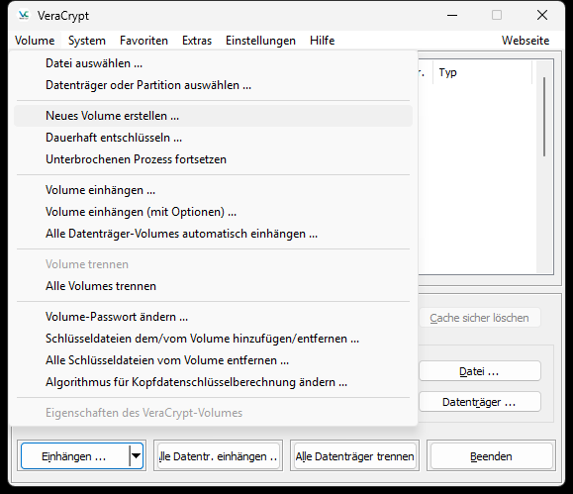Image resolution: width=573 pixels, height=494 pixels.
Task: Choose 'Alle Schlüsseldateien vom Volume entfernen ...'
Action: coord(213,360)
